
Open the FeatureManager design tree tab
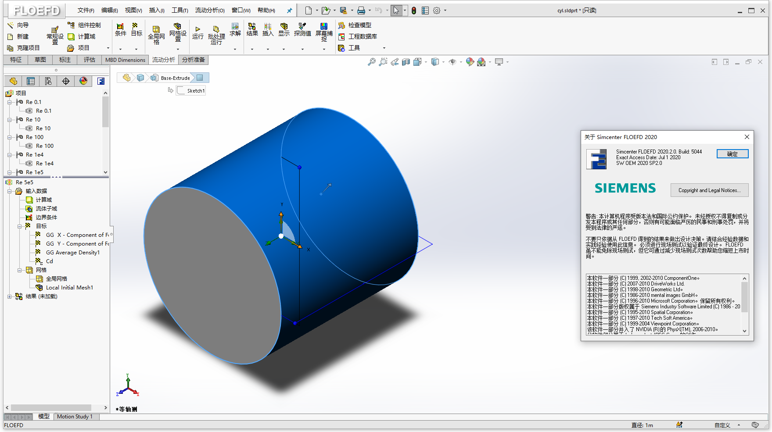point(13,81)
